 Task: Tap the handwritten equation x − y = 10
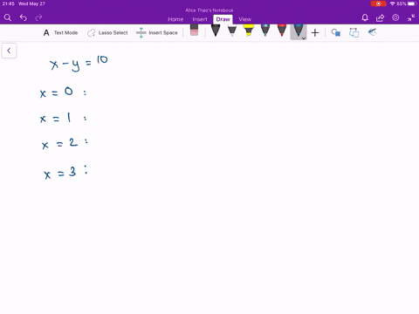coord(79,63)
